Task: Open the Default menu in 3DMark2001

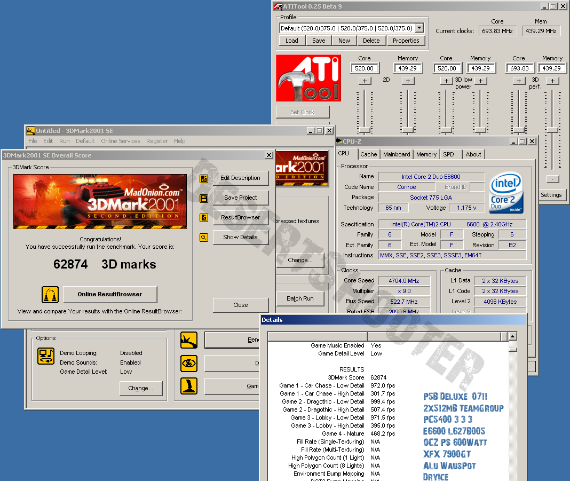Action: (85, 141)
